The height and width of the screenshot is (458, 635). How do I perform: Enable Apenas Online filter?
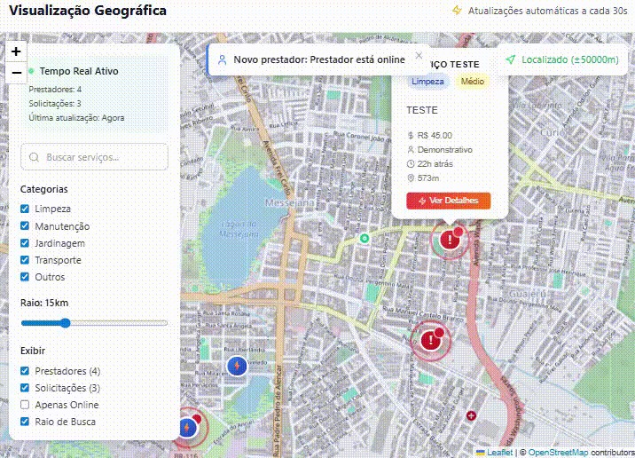point(25,405)
